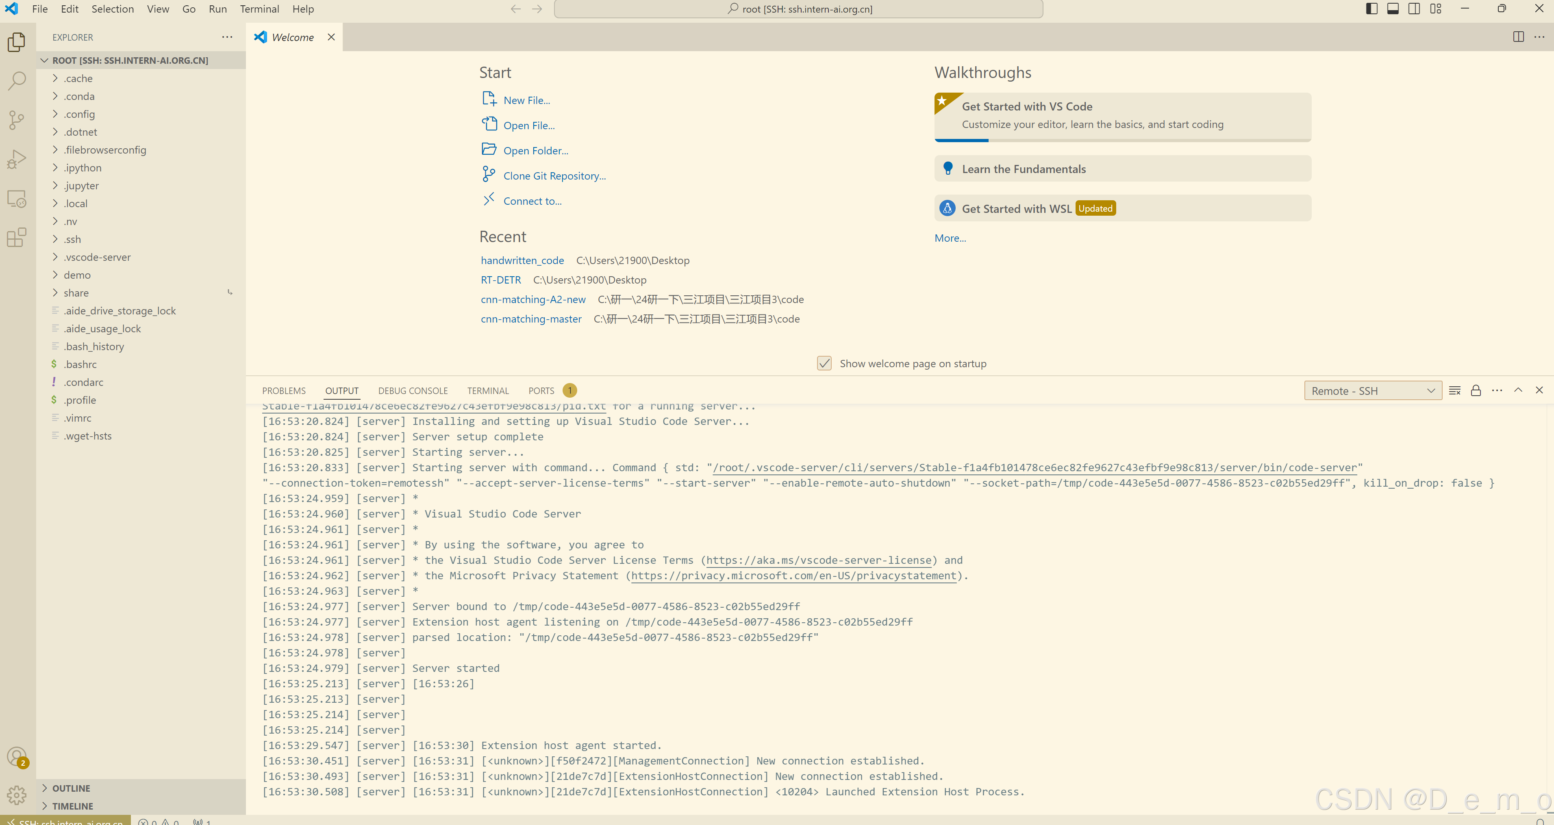Expand the TIMELINE section
1554x825 pixels.
[x=141, y=806]
